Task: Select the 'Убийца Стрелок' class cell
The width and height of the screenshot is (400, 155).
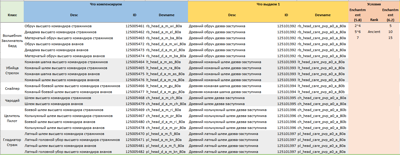Action: 12,71
